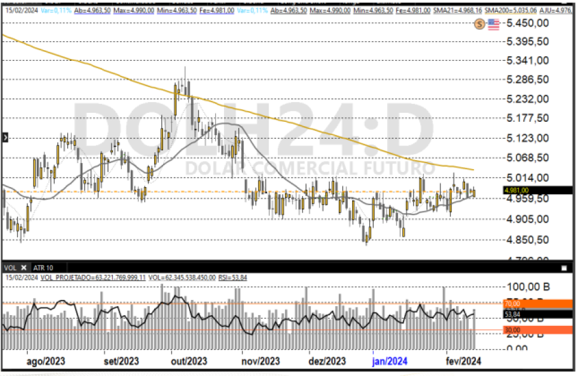The width and height of the screenshot is (578, 376).
Task: Click the US flag icon
Action: tap(494, 23)
